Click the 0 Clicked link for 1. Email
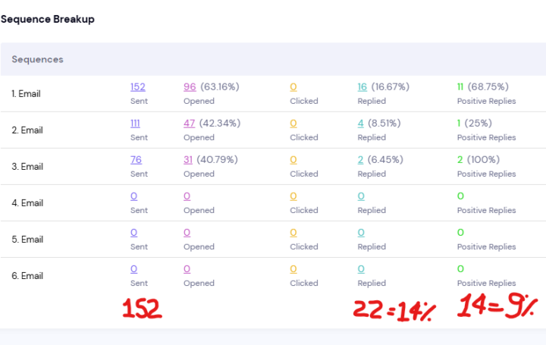This screenshot has height=345, width=546. tap(293, 87)
